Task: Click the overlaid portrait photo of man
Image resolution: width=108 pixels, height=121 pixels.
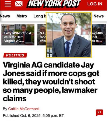Action: 69,35
